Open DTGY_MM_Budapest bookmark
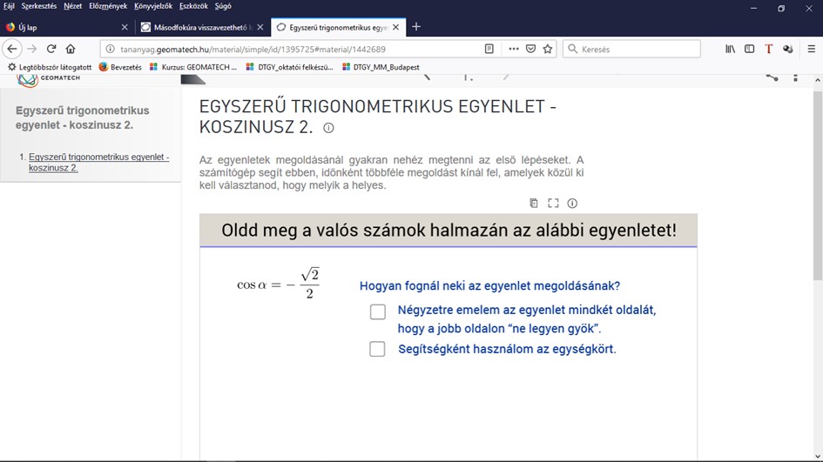Viewport: 823px width, 462px height. click(381, 67)
